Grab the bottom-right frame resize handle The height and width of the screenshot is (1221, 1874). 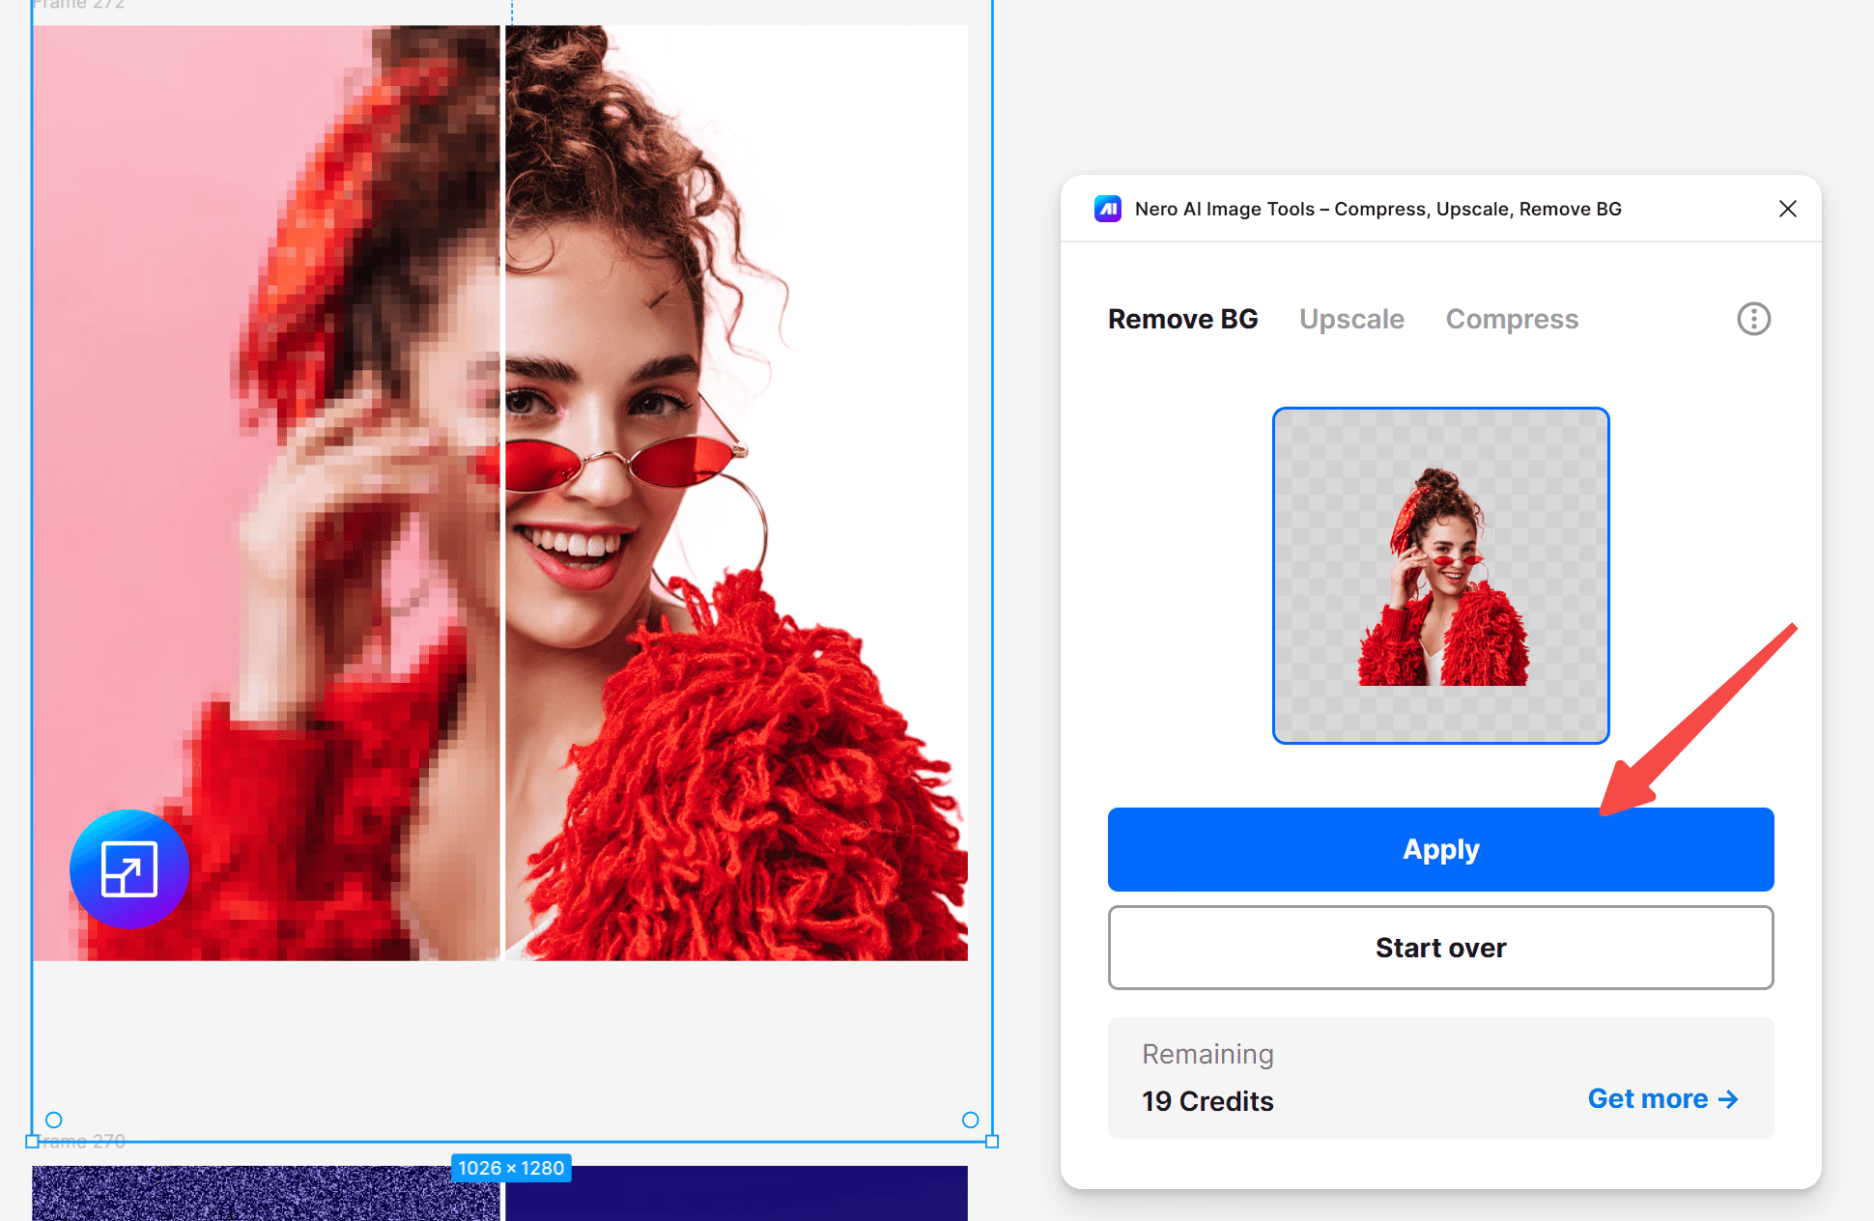pos(992,1142)
